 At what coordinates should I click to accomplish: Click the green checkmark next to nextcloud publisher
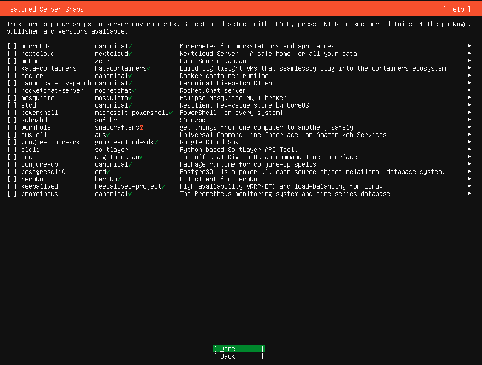[130, 54]
